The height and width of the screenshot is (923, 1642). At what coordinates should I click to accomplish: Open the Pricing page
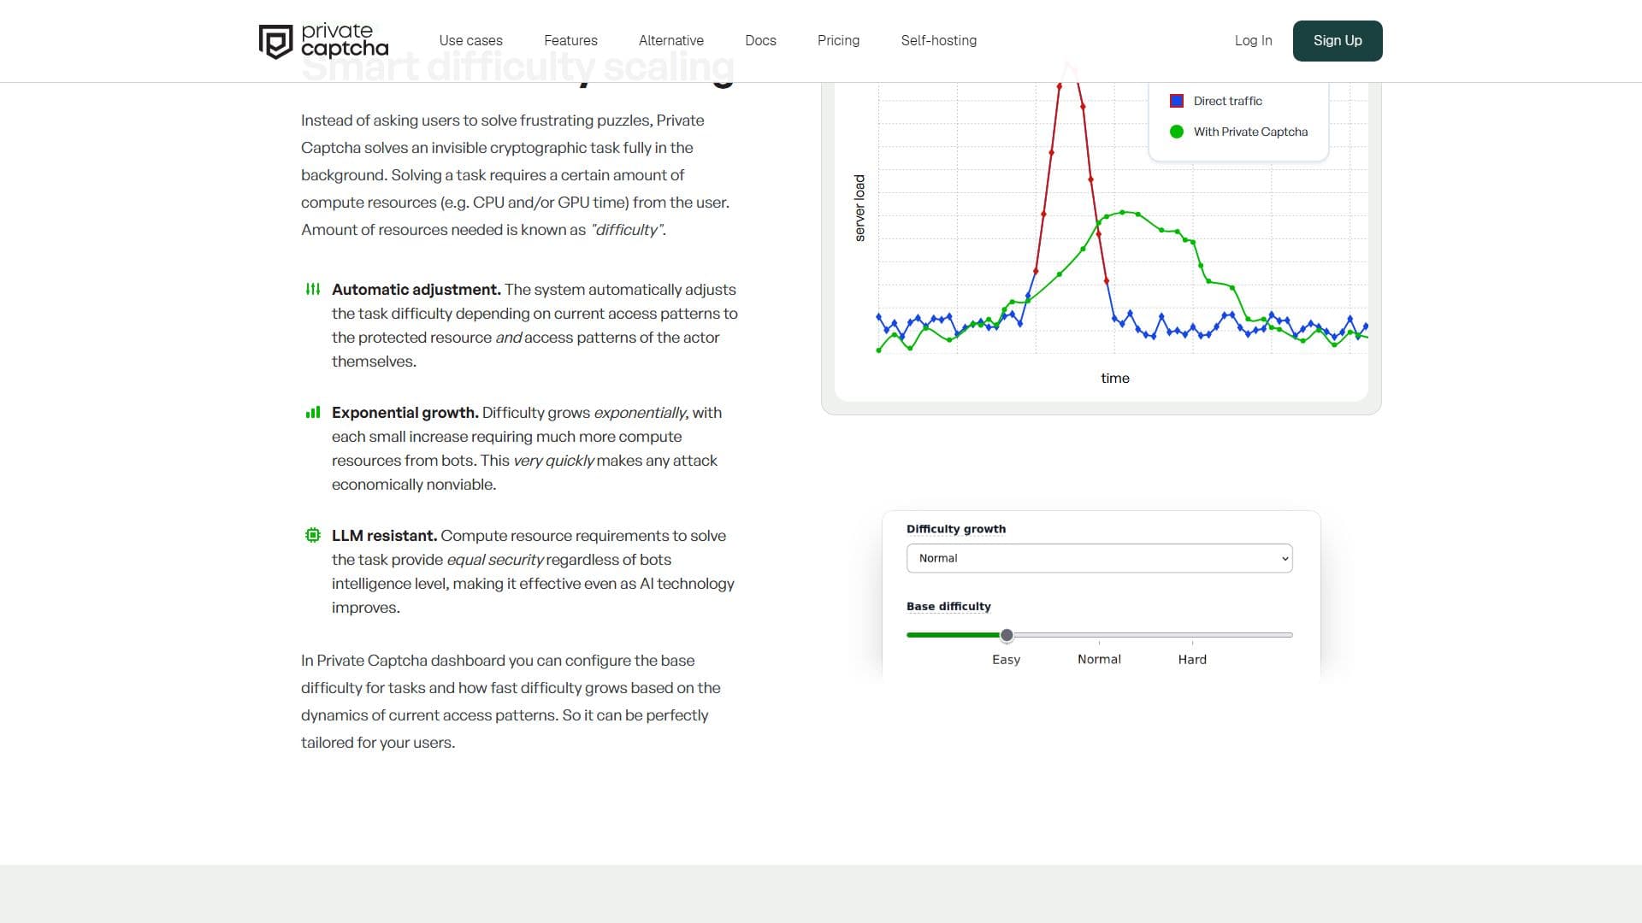pos(838,40)
